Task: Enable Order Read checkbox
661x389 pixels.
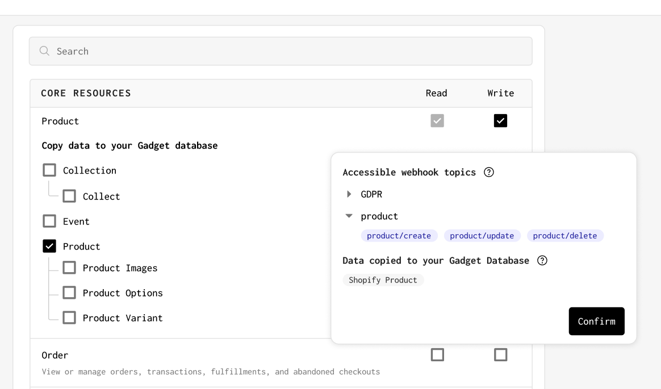Action: coord(437,355)
